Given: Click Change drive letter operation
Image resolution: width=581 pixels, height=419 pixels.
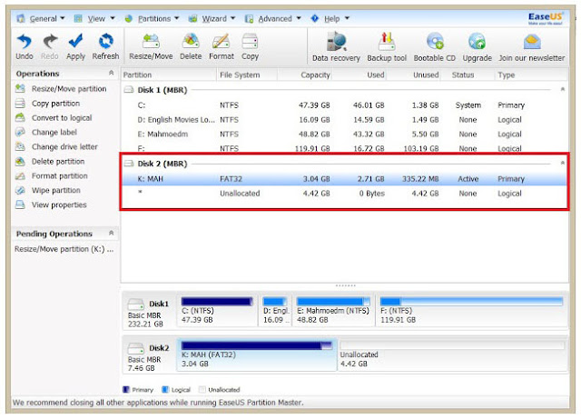Looking at the screenshot, I should click(x=64, y=147).
